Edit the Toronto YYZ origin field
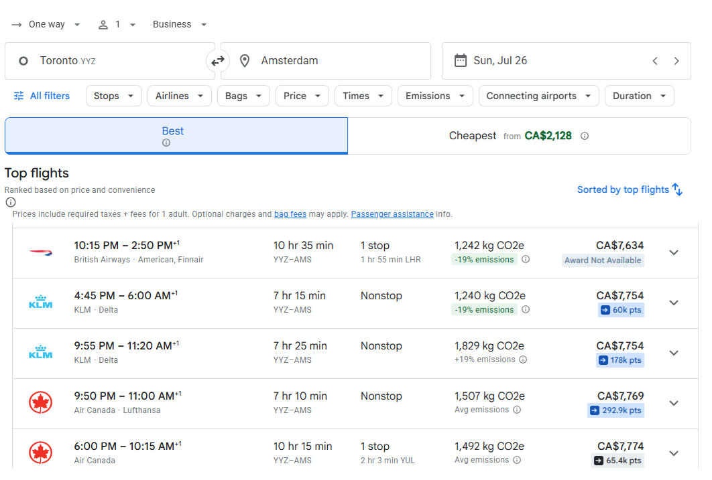This screenshot has height=480, width=712. click(110, 61)
